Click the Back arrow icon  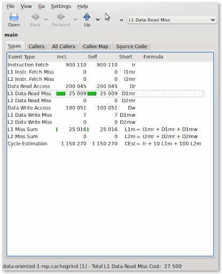35,17
